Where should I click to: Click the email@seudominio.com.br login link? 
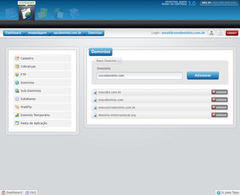(183, 33)
